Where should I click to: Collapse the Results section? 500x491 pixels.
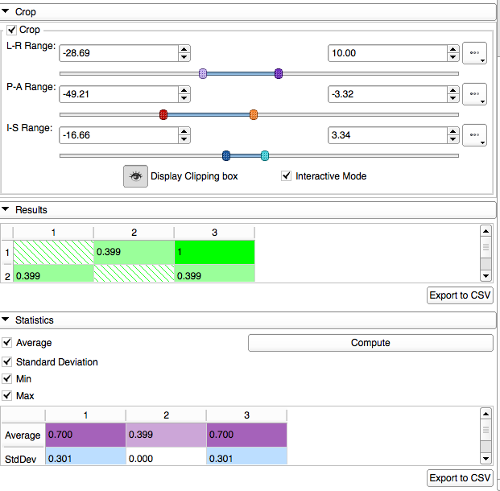click(x=6, y=210)
